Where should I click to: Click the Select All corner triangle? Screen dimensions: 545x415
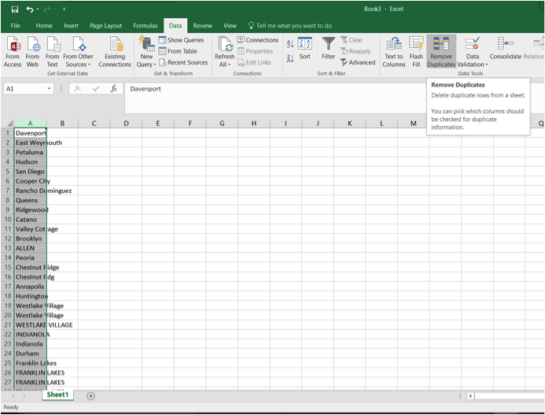click(9, 124)
